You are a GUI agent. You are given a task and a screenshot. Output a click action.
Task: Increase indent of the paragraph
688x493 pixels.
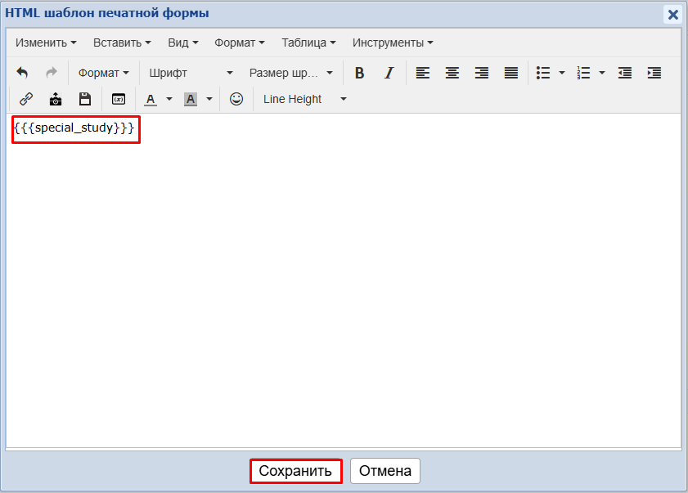pyautogui.click(x=654, y=73)
